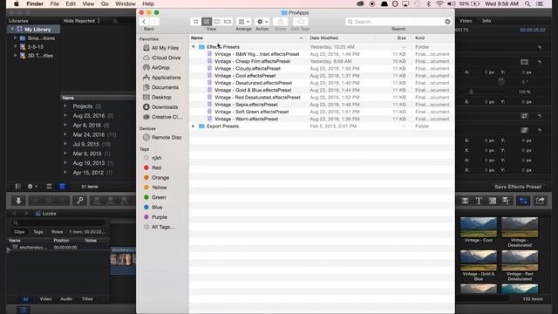Expand the 3D Titles event in library

(16, 56)
